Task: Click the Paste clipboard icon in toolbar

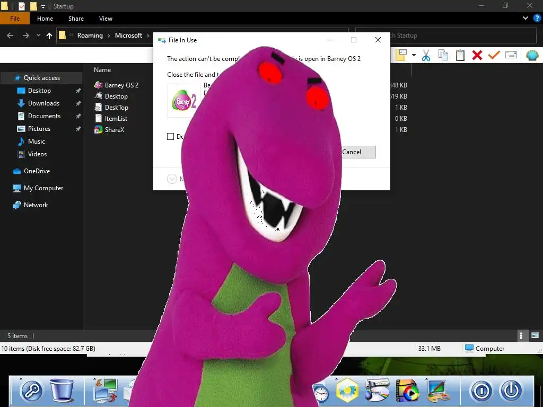Action: point(460,55)
